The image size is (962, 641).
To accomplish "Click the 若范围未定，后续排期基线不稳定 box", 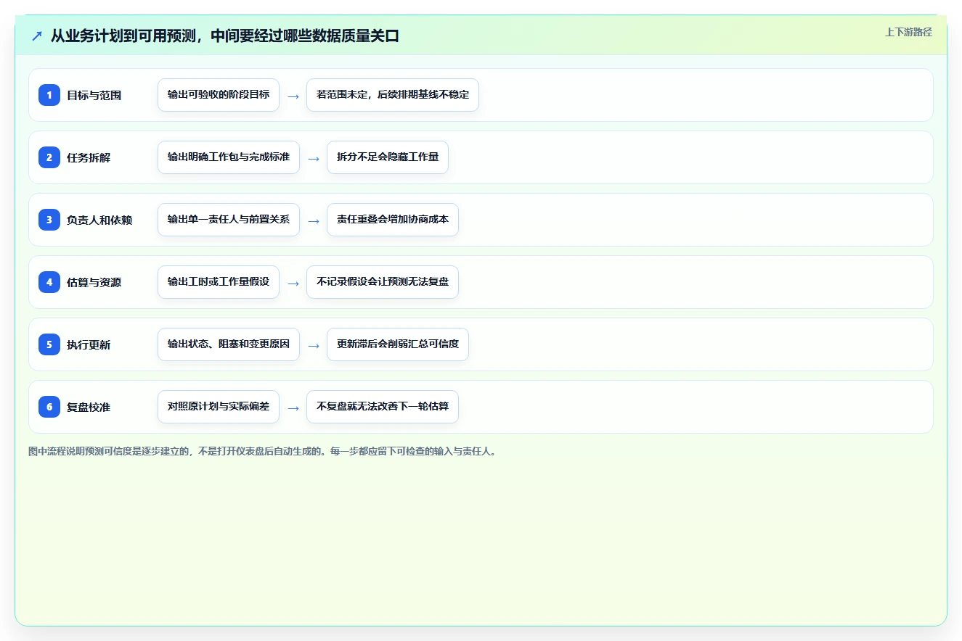I will point(393,95).
